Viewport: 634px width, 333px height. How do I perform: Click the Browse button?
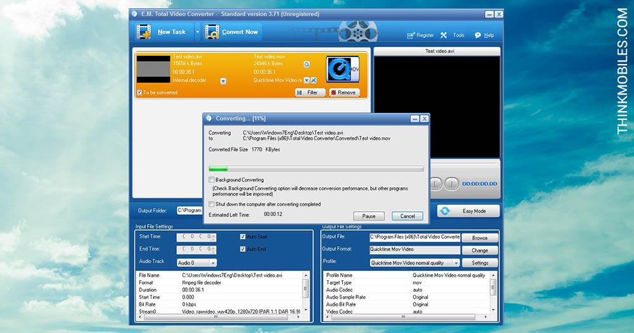point(479,238)
